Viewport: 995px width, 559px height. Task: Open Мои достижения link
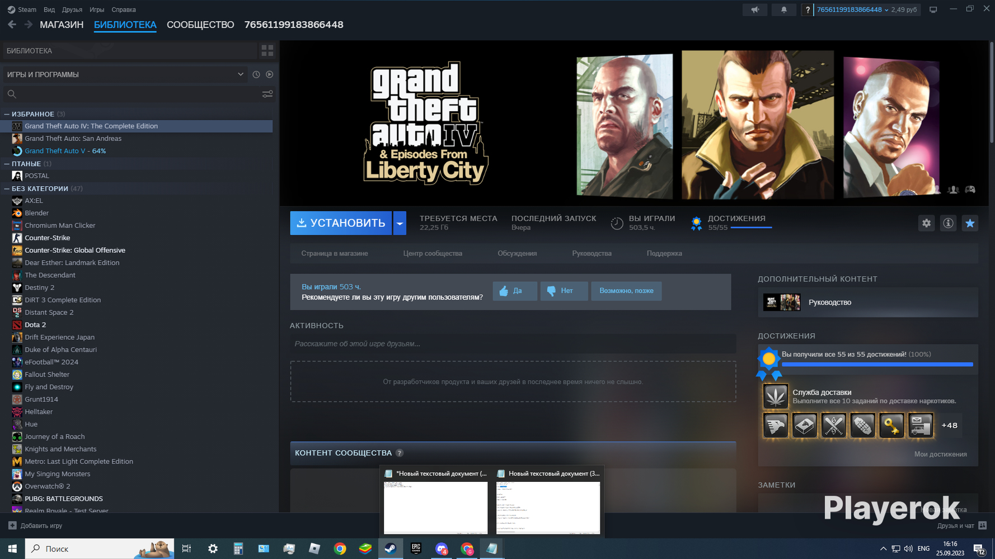tap(940, 454)
